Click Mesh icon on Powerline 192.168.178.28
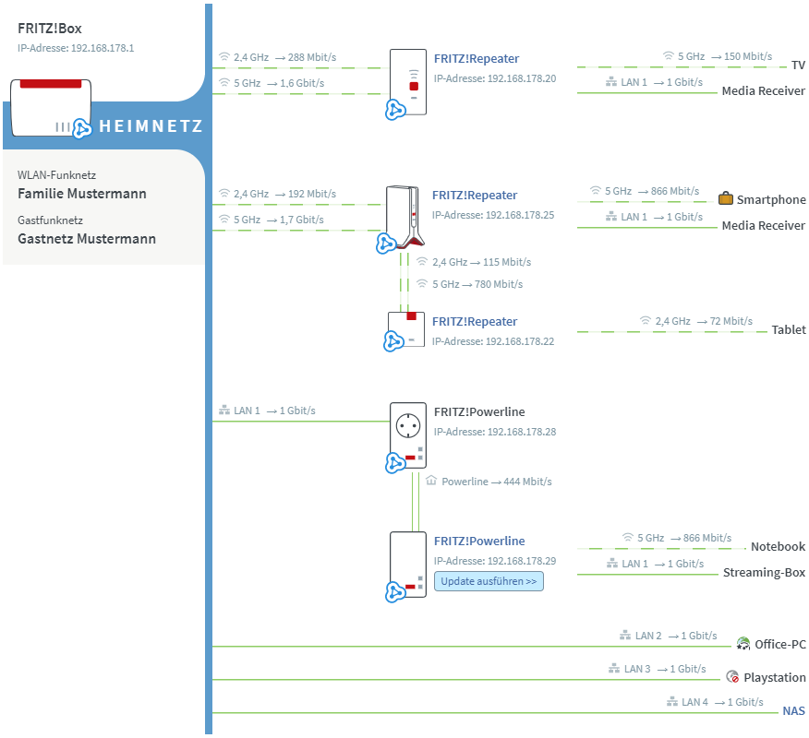 (x=395, y=463)
